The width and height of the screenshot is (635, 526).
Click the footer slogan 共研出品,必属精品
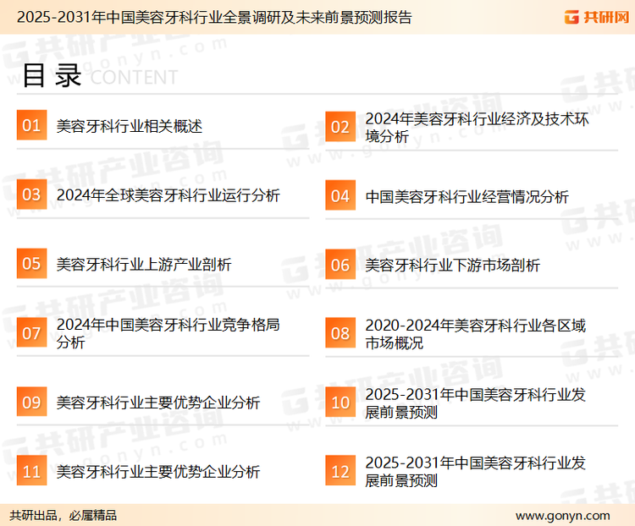63,516
